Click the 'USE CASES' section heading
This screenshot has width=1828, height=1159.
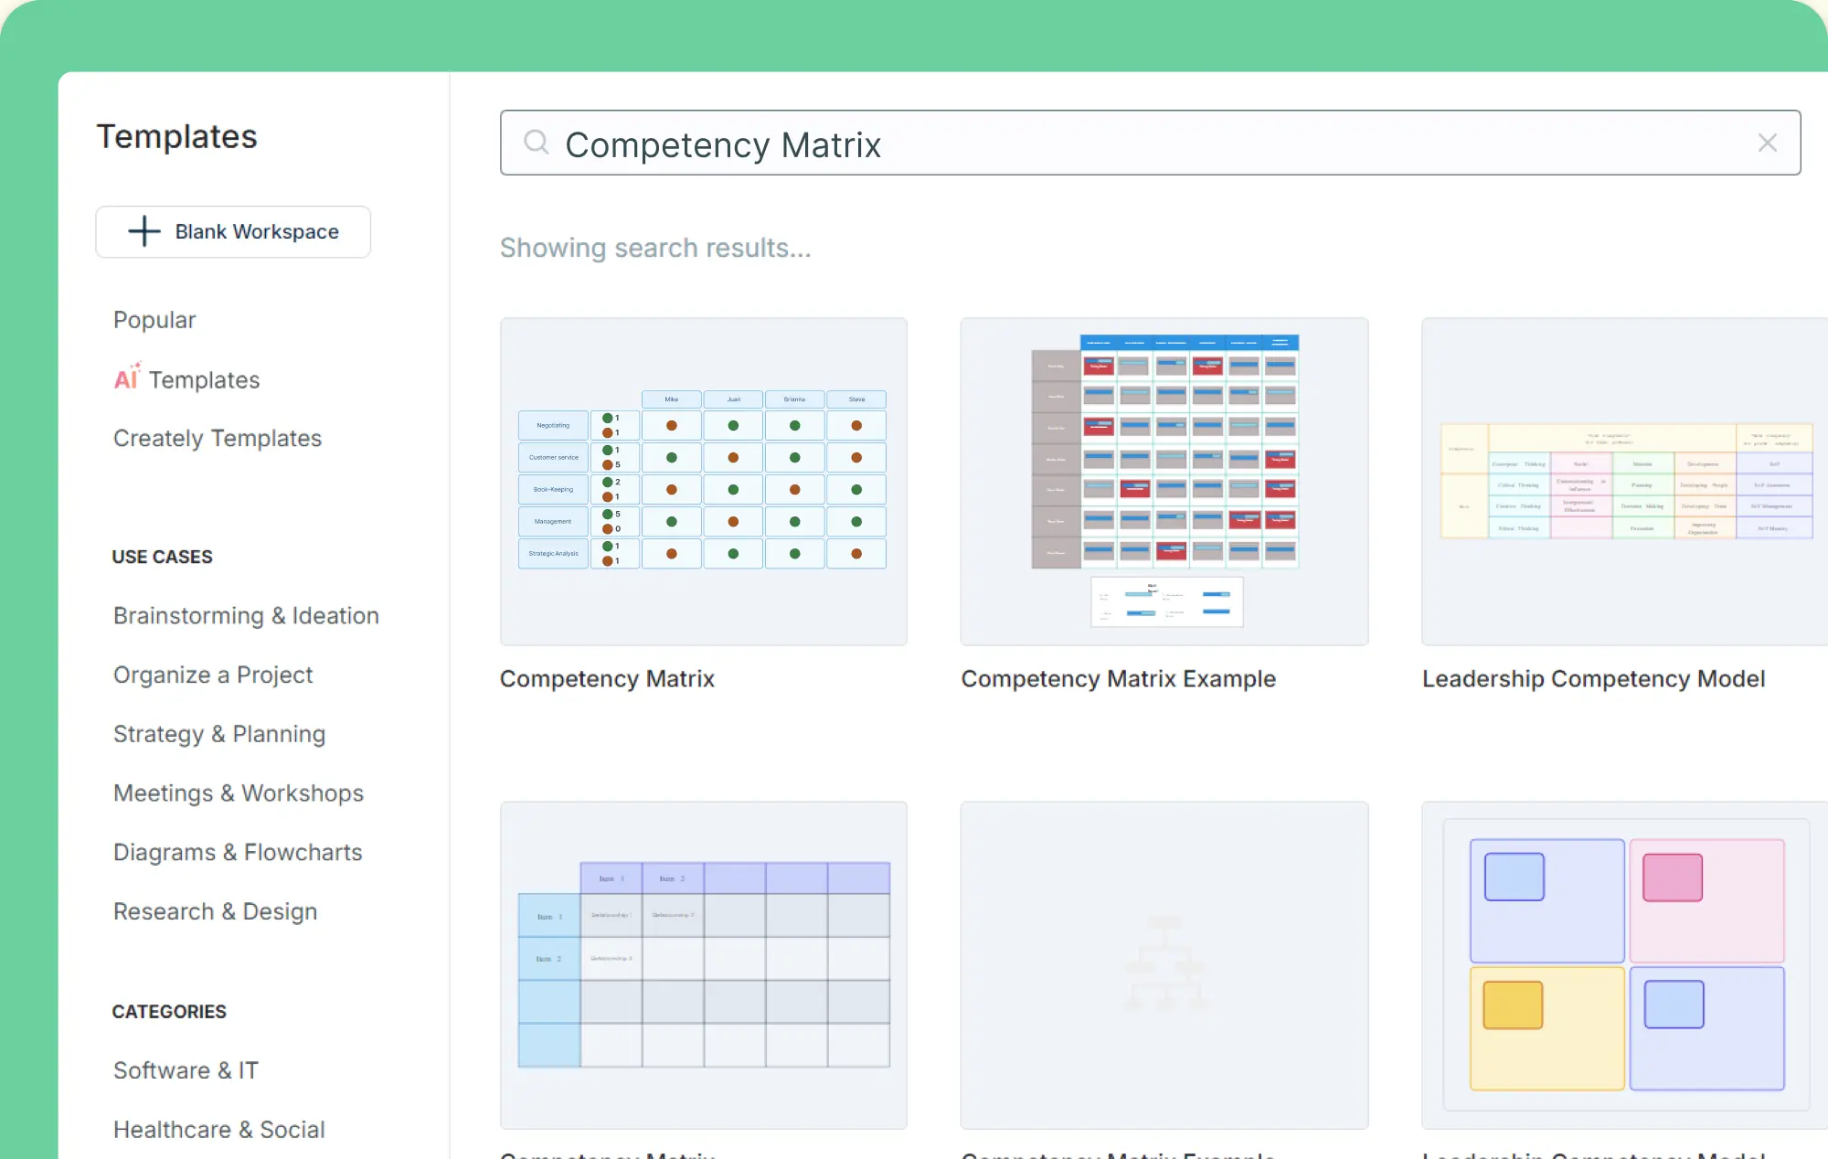pyautogui.click(x=162, y=557)
